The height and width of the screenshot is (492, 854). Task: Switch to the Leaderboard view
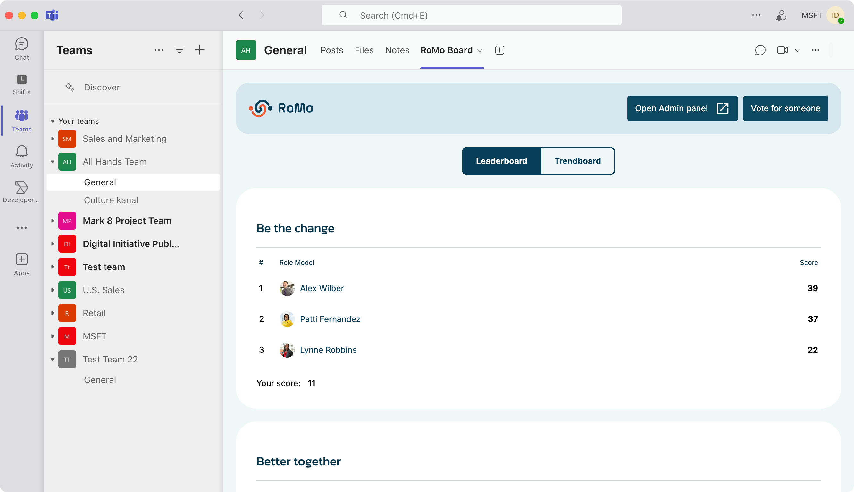pos(501,161)
